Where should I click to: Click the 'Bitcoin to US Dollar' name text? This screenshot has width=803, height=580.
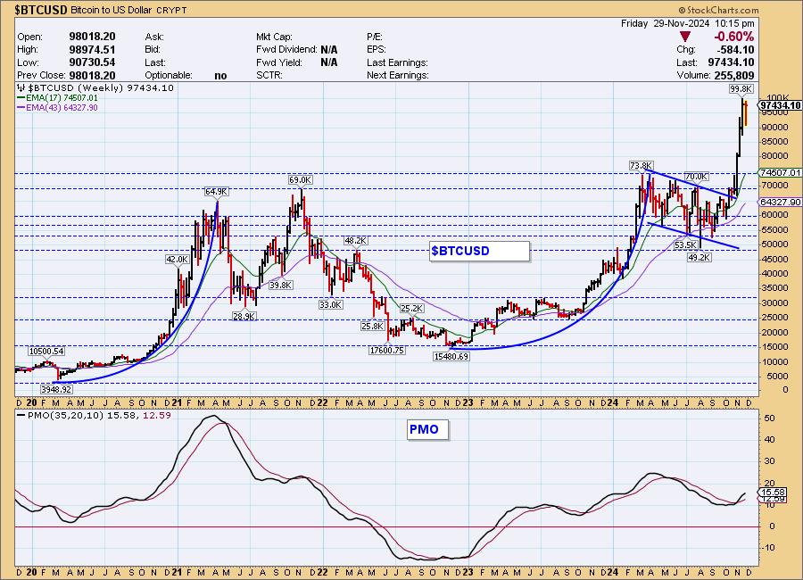pyautogui.click(x=112, y=10)
